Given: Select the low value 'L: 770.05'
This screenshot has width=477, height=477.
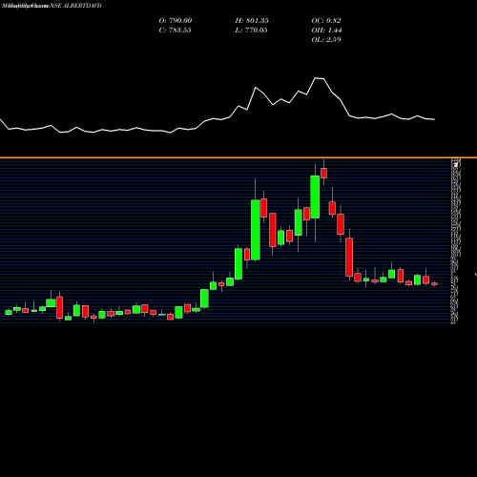Looking at the screenshot, I should pyautogui.click(x=251, y=31).
